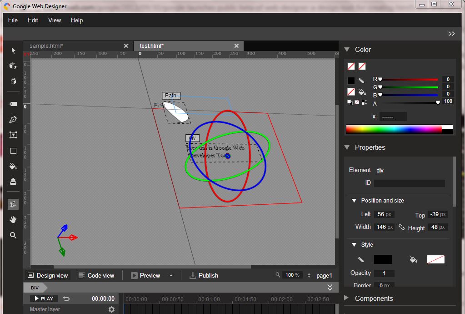Open the View menu
This screenshot has width=465, height=314.
[x=55, y=20]
